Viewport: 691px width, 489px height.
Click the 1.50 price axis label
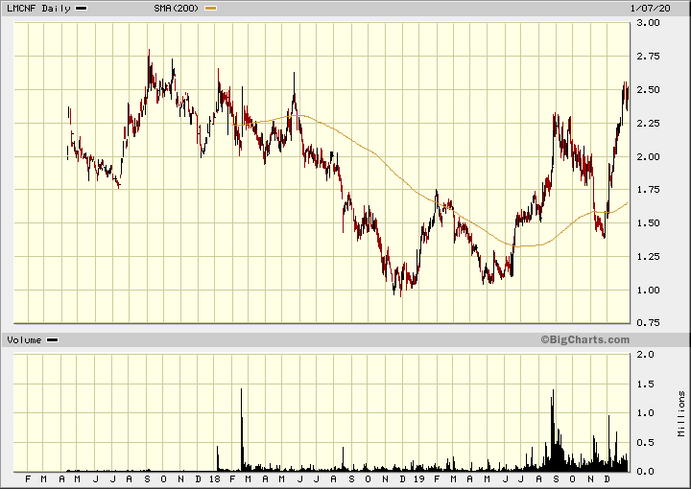(x=648, y=222)
